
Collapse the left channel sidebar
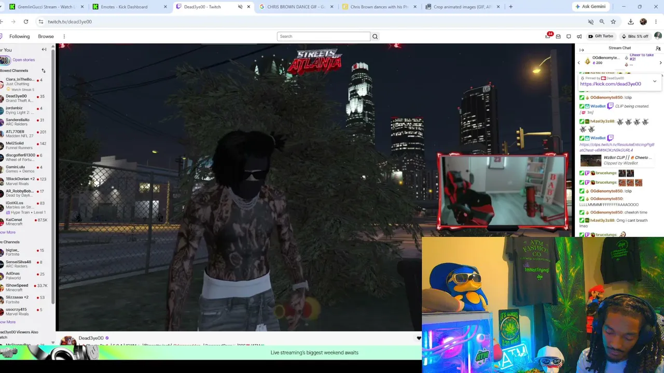tap(44, 50)
